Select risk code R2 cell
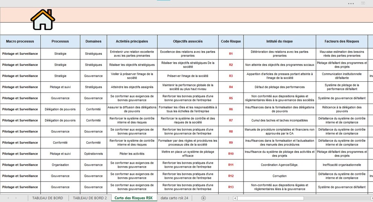The image size is (373, 202). coord(231,65)
